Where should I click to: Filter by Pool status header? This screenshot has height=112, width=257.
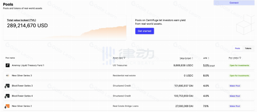click(x=235, y=58)
